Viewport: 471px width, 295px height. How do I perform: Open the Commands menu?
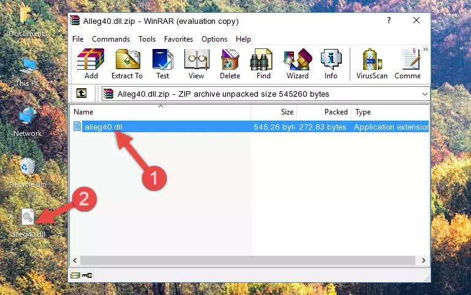(111, 39)
